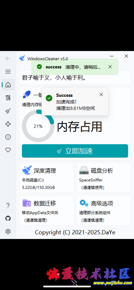Select the Home sidebar icon
134x290 pixels.
click(x=8, y=85)
